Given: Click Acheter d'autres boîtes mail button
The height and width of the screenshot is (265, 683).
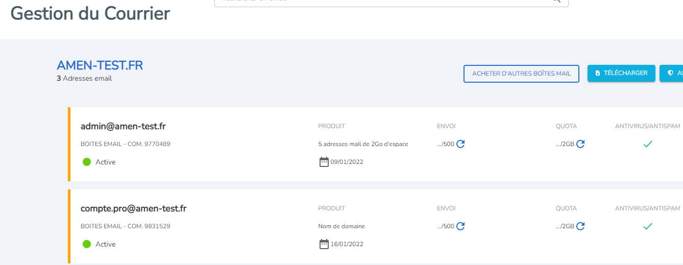Looking at the screenshot, I should (x=521, y=74).
